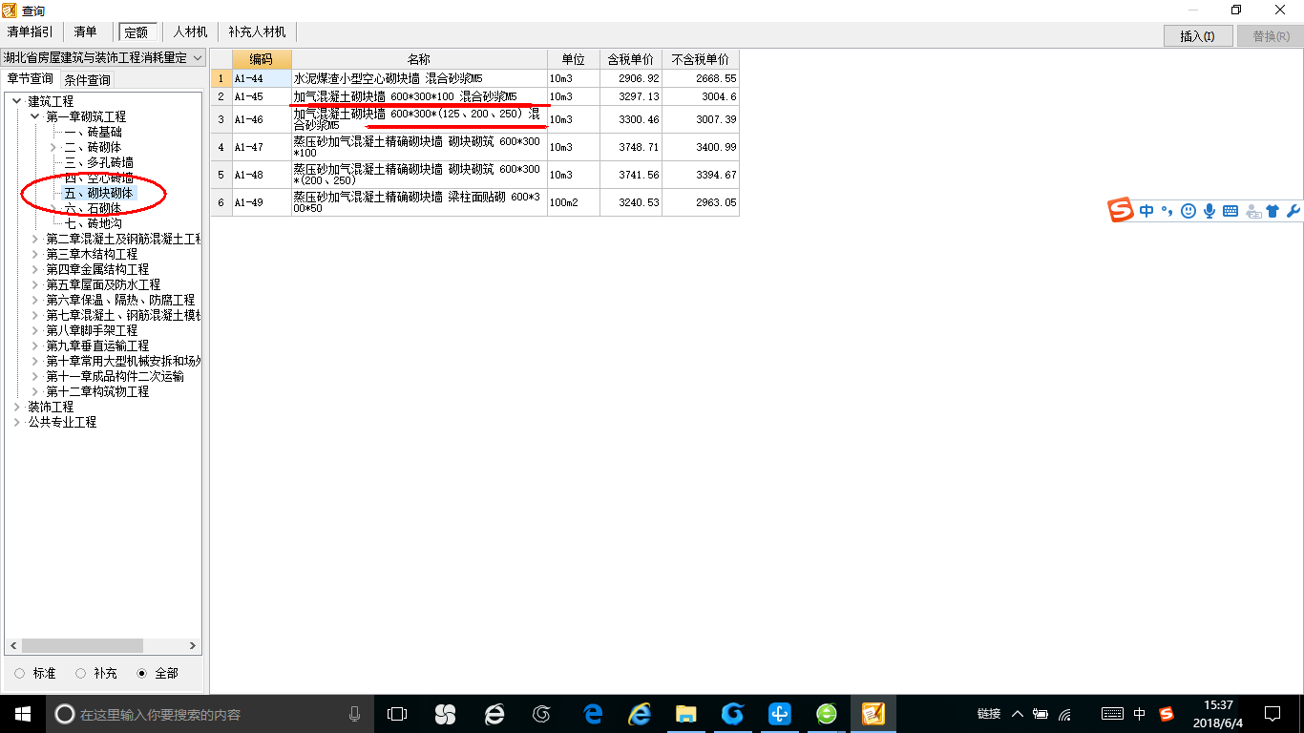This screenshot has height=733, width=1304.
Task: Switch to the 清单指引 tab
Action: 31,32
